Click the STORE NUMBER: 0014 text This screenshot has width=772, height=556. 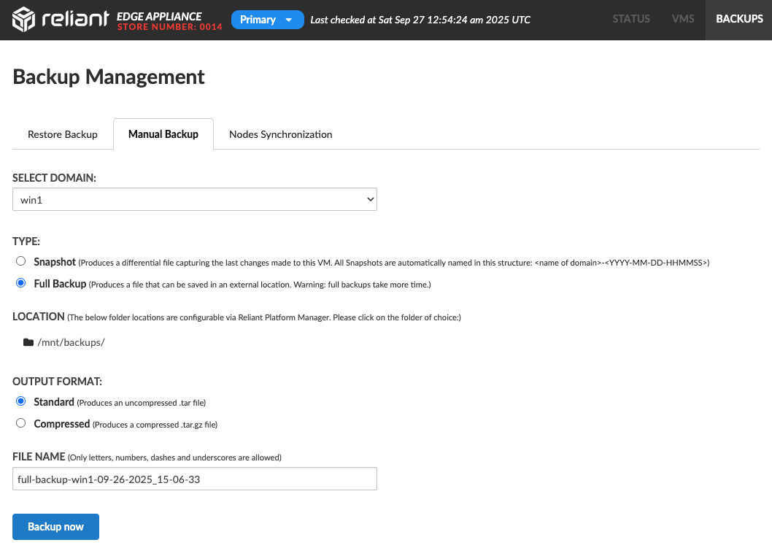click(x=169, y=27)
